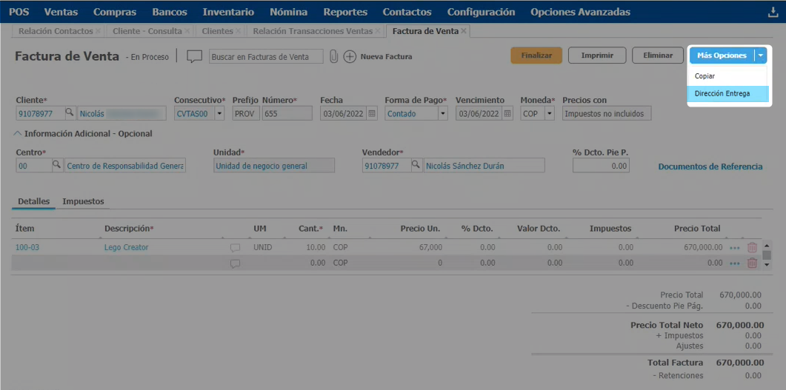Click the search magnifier next to Cliente ID
This screenshot has width=786, height=390.
pyautogui.click(x=69, y=113)
